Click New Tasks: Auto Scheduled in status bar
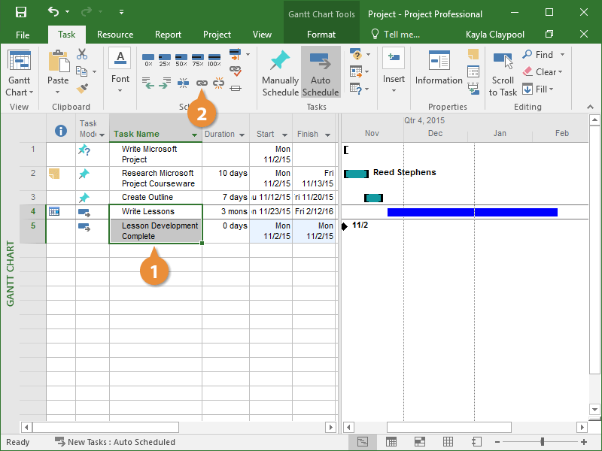 point(115,442)
